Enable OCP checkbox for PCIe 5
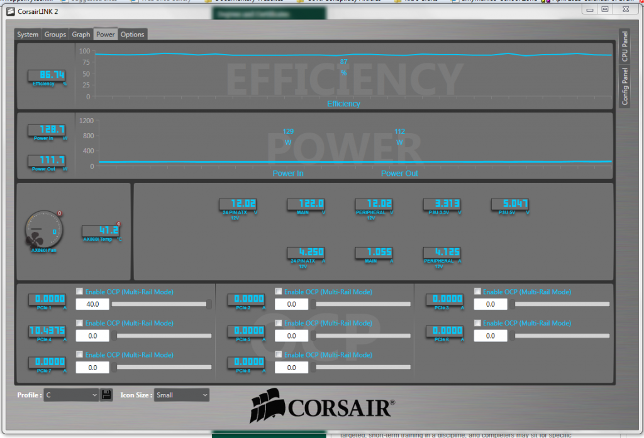The image size is (644, 438). coord(279,323)
